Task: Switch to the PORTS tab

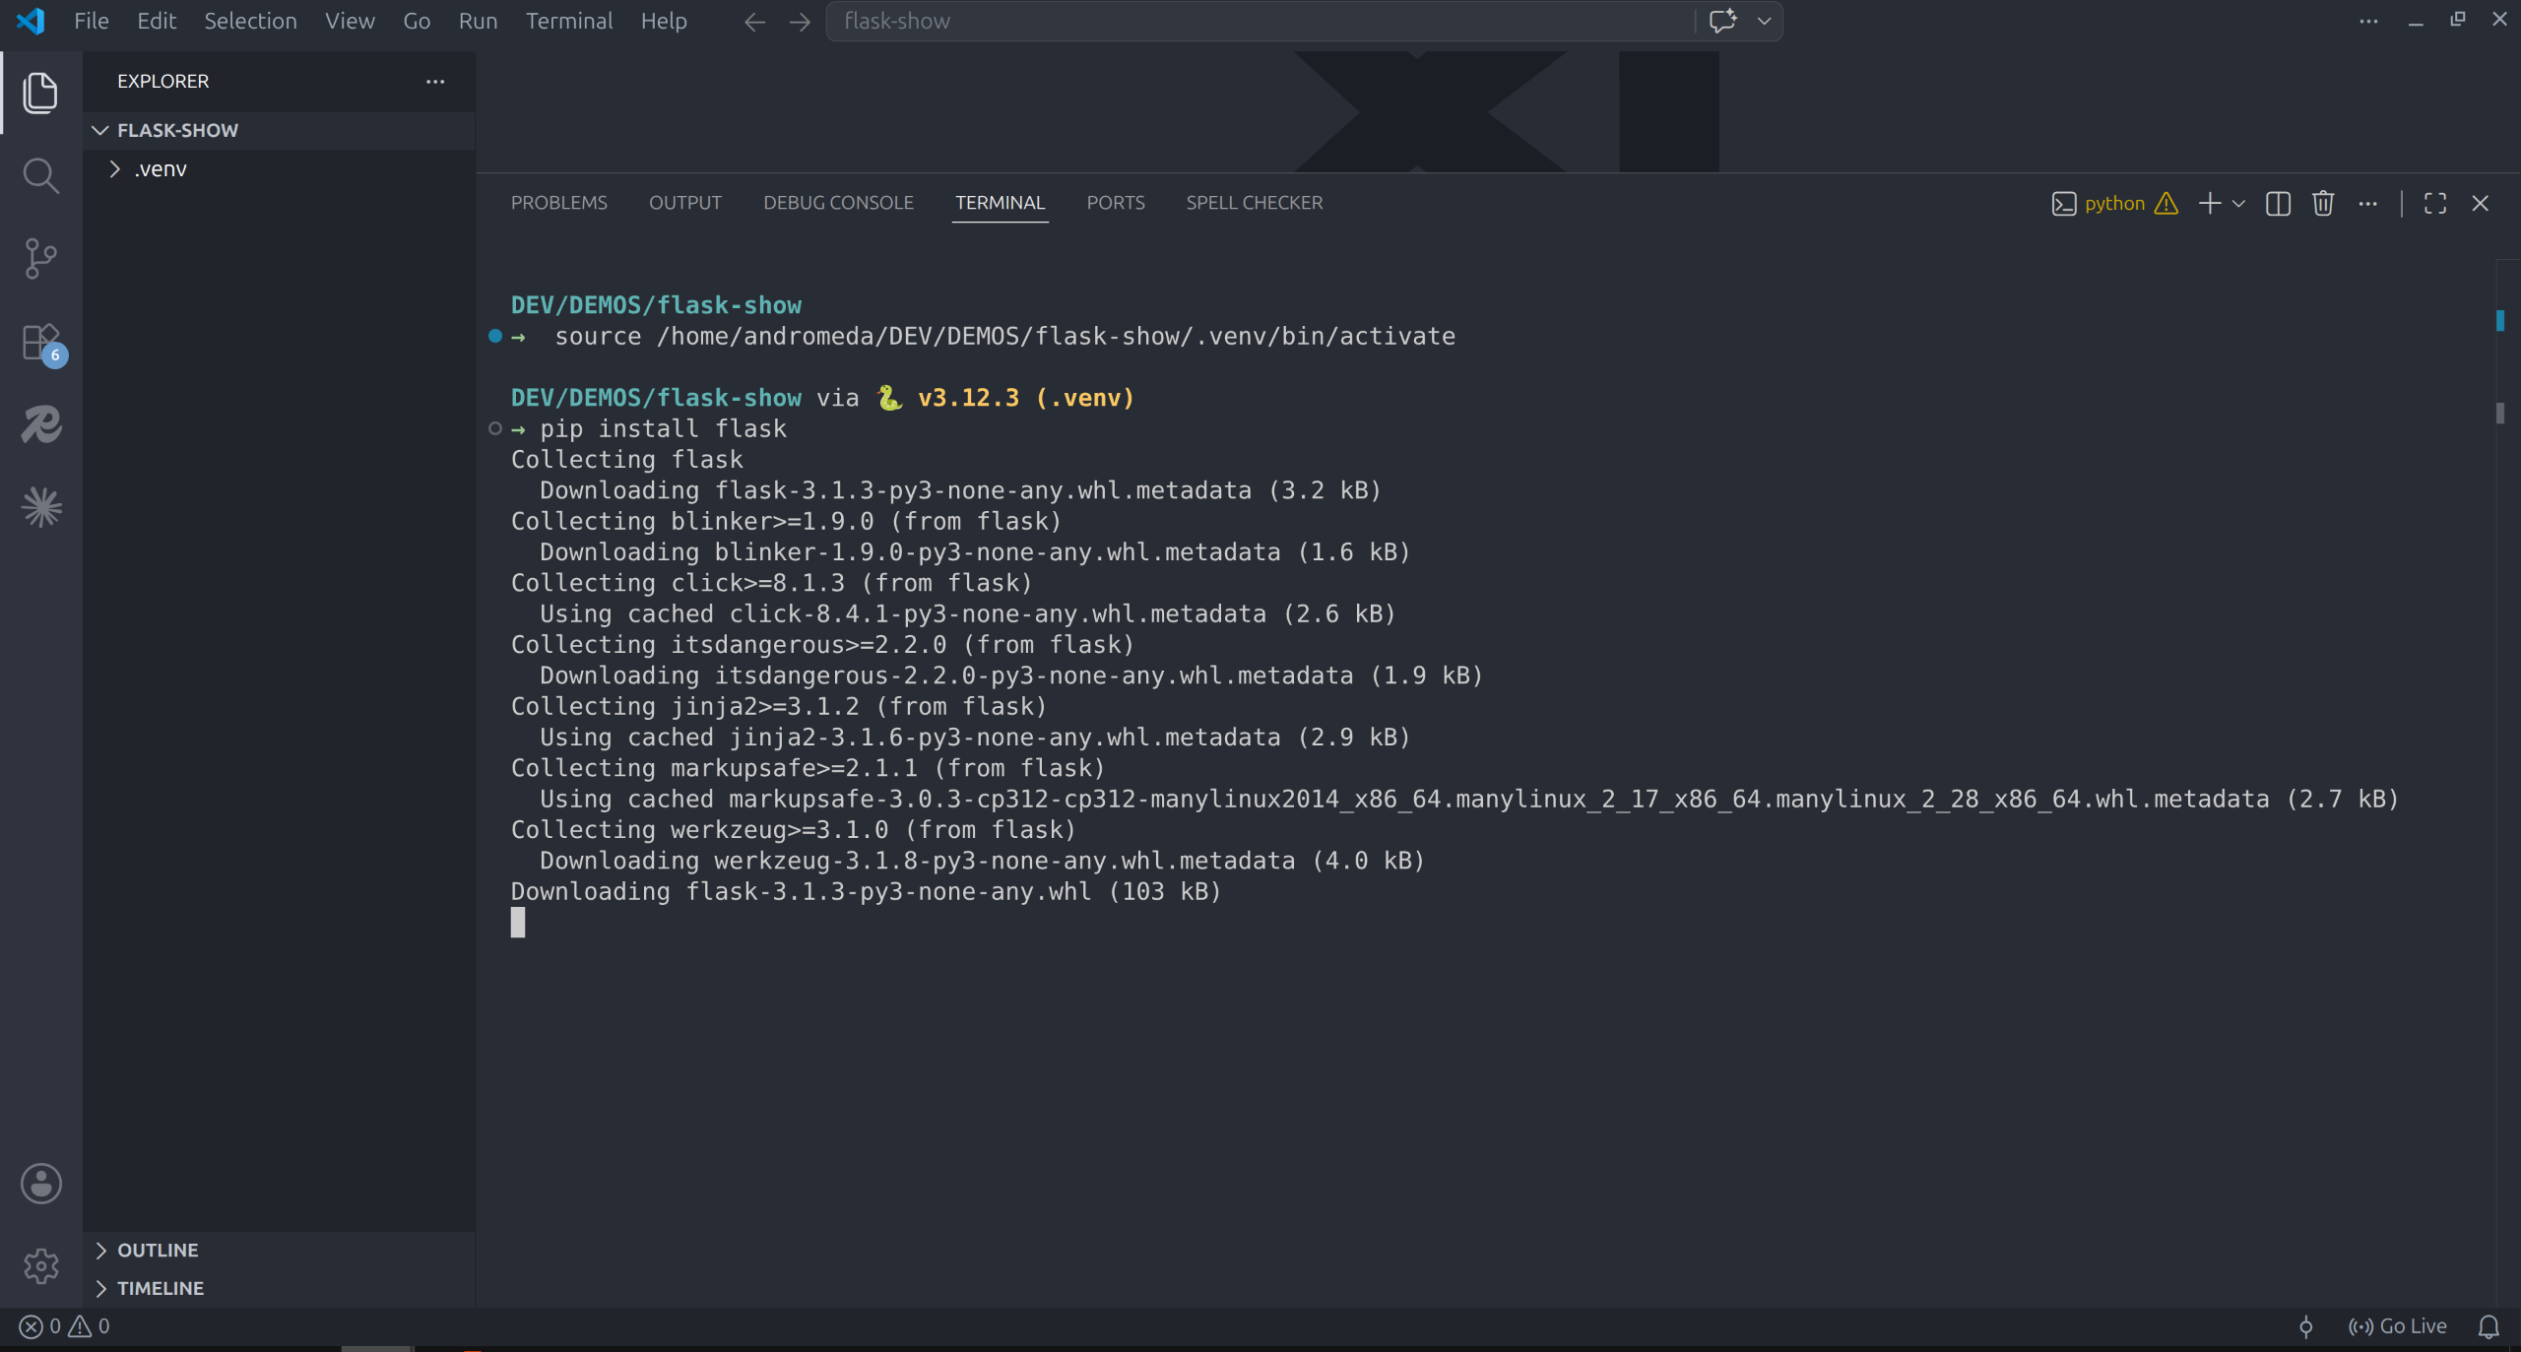Action: (1116, 203)
